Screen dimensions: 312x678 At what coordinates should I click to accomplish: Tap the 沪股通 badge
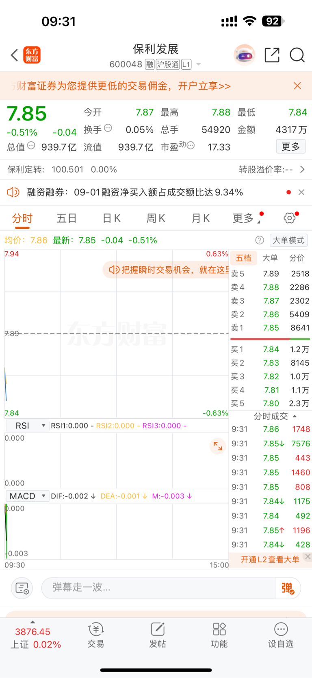(x=168, y=64)
